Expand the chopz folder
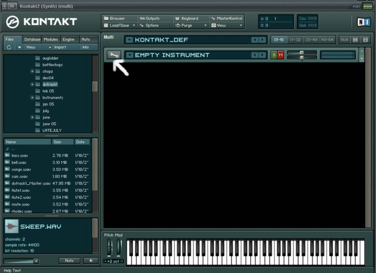Viewport: 376px width, 273px height. (32, 71)
